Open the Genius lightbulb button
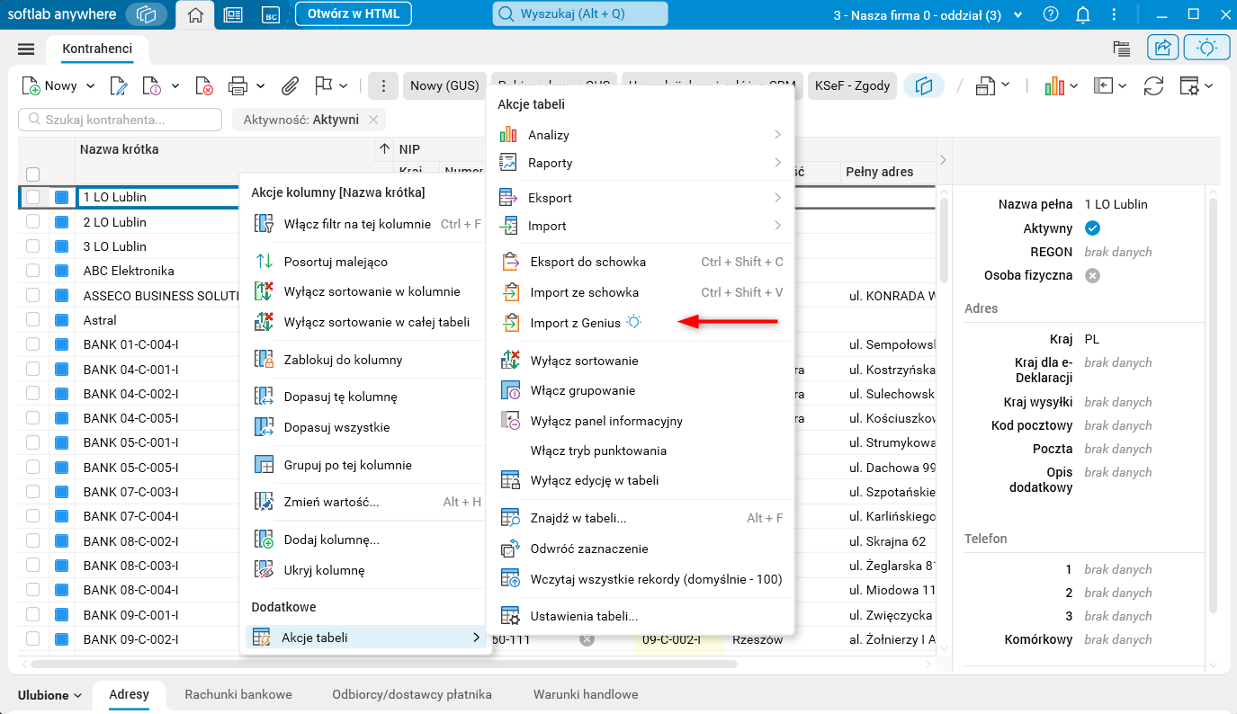 coord(1206,48)
